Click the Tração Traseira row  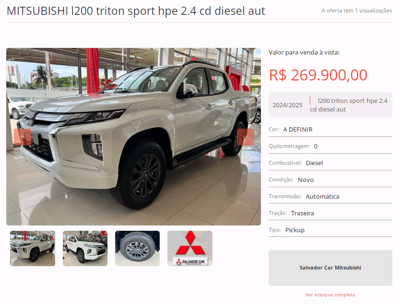(x=330, y=213)
